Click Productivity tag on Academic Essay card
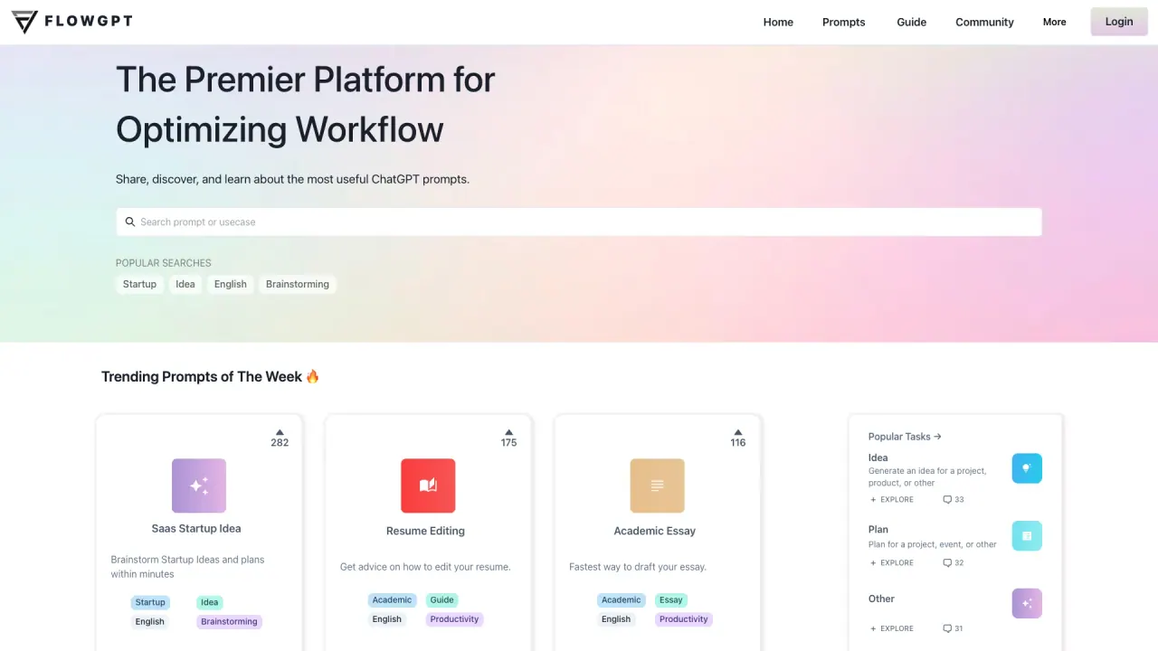Image resolution: width=1158 pixels, height=651 pixels. 684,619
